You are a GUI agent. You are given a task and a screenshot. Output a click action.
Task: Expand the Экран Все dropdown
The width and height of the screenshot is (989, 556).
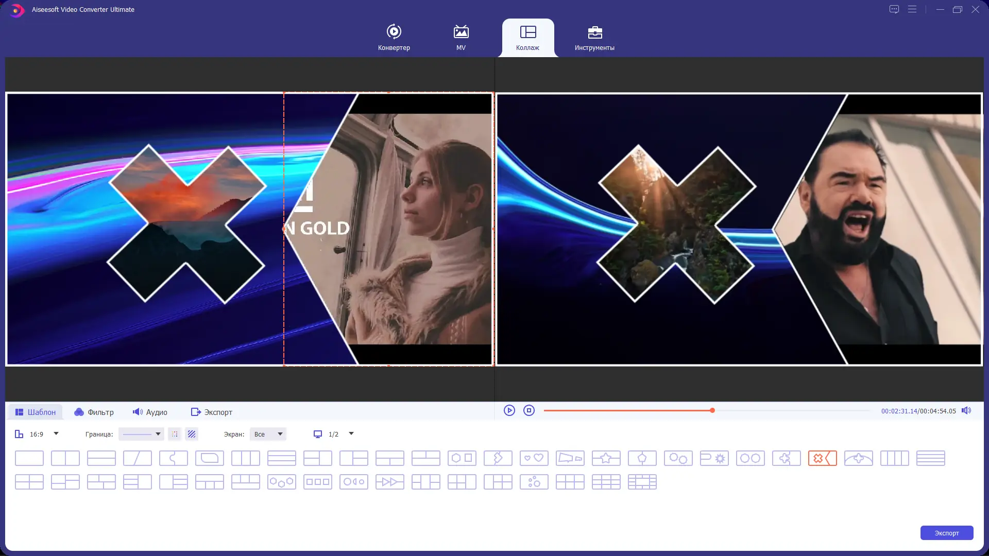coord(268,434)
